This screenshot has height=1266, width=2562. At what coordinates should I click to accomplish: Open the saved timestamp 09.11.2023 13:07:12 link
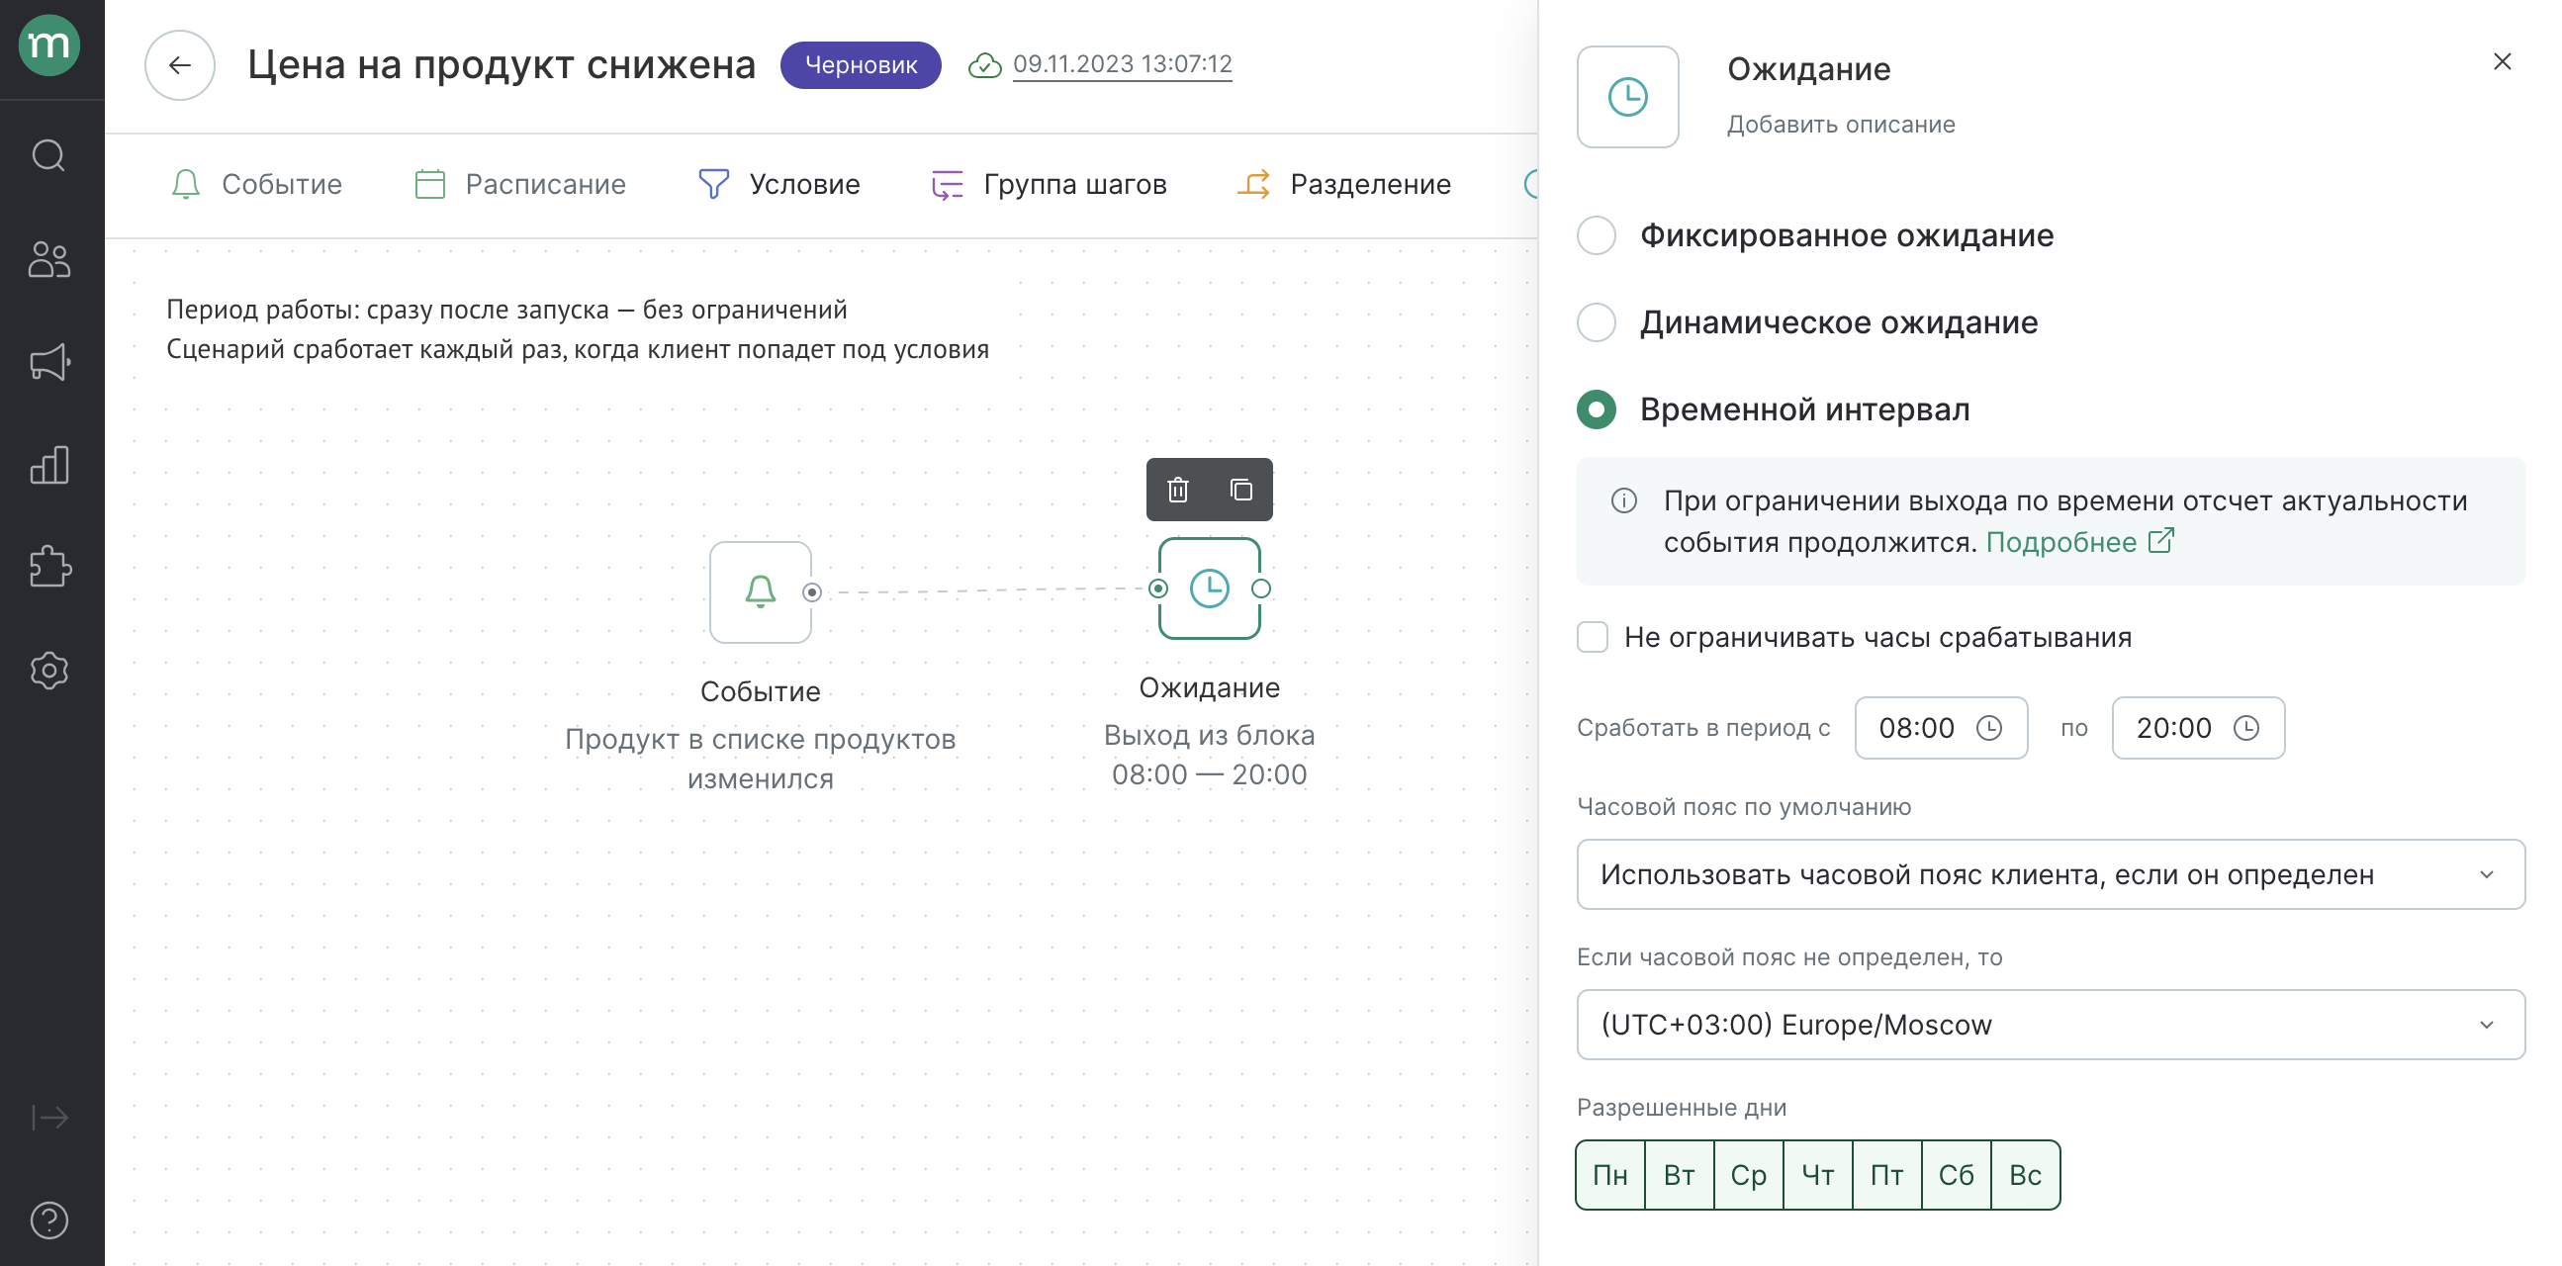coord(1122,64)
